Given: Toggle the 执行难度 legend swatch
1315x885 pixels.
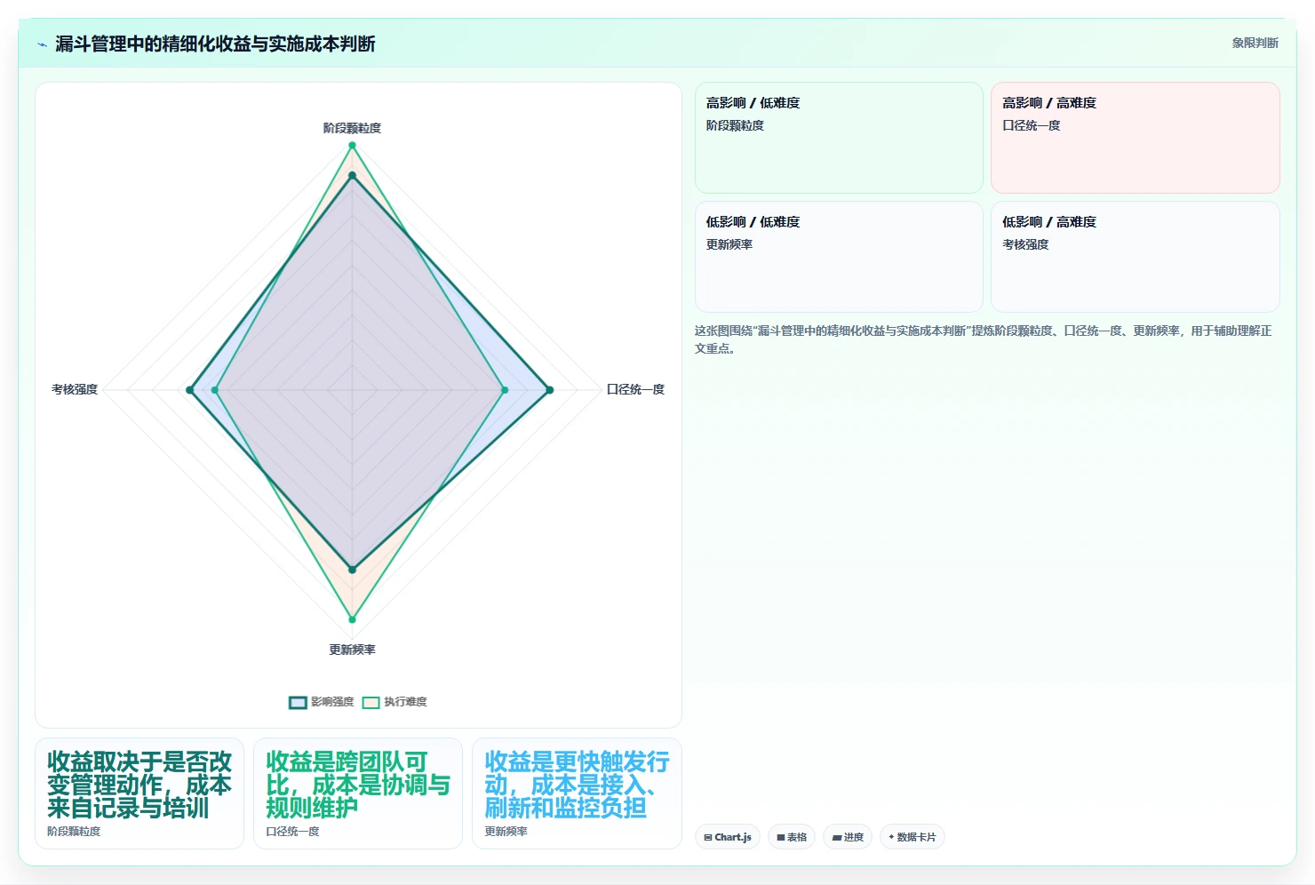Looking at the screenshot, I should pos(371,702).
